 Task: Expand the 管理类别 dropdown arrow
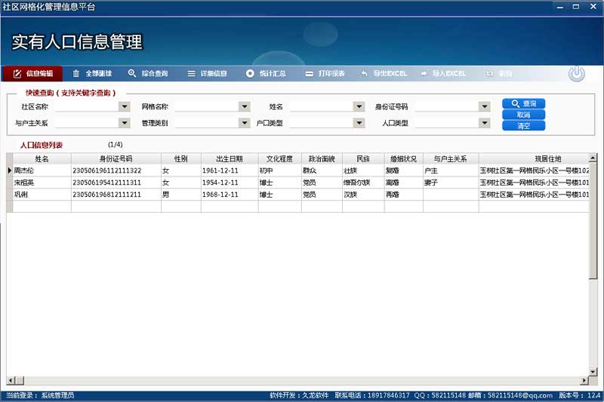point(245,123)
